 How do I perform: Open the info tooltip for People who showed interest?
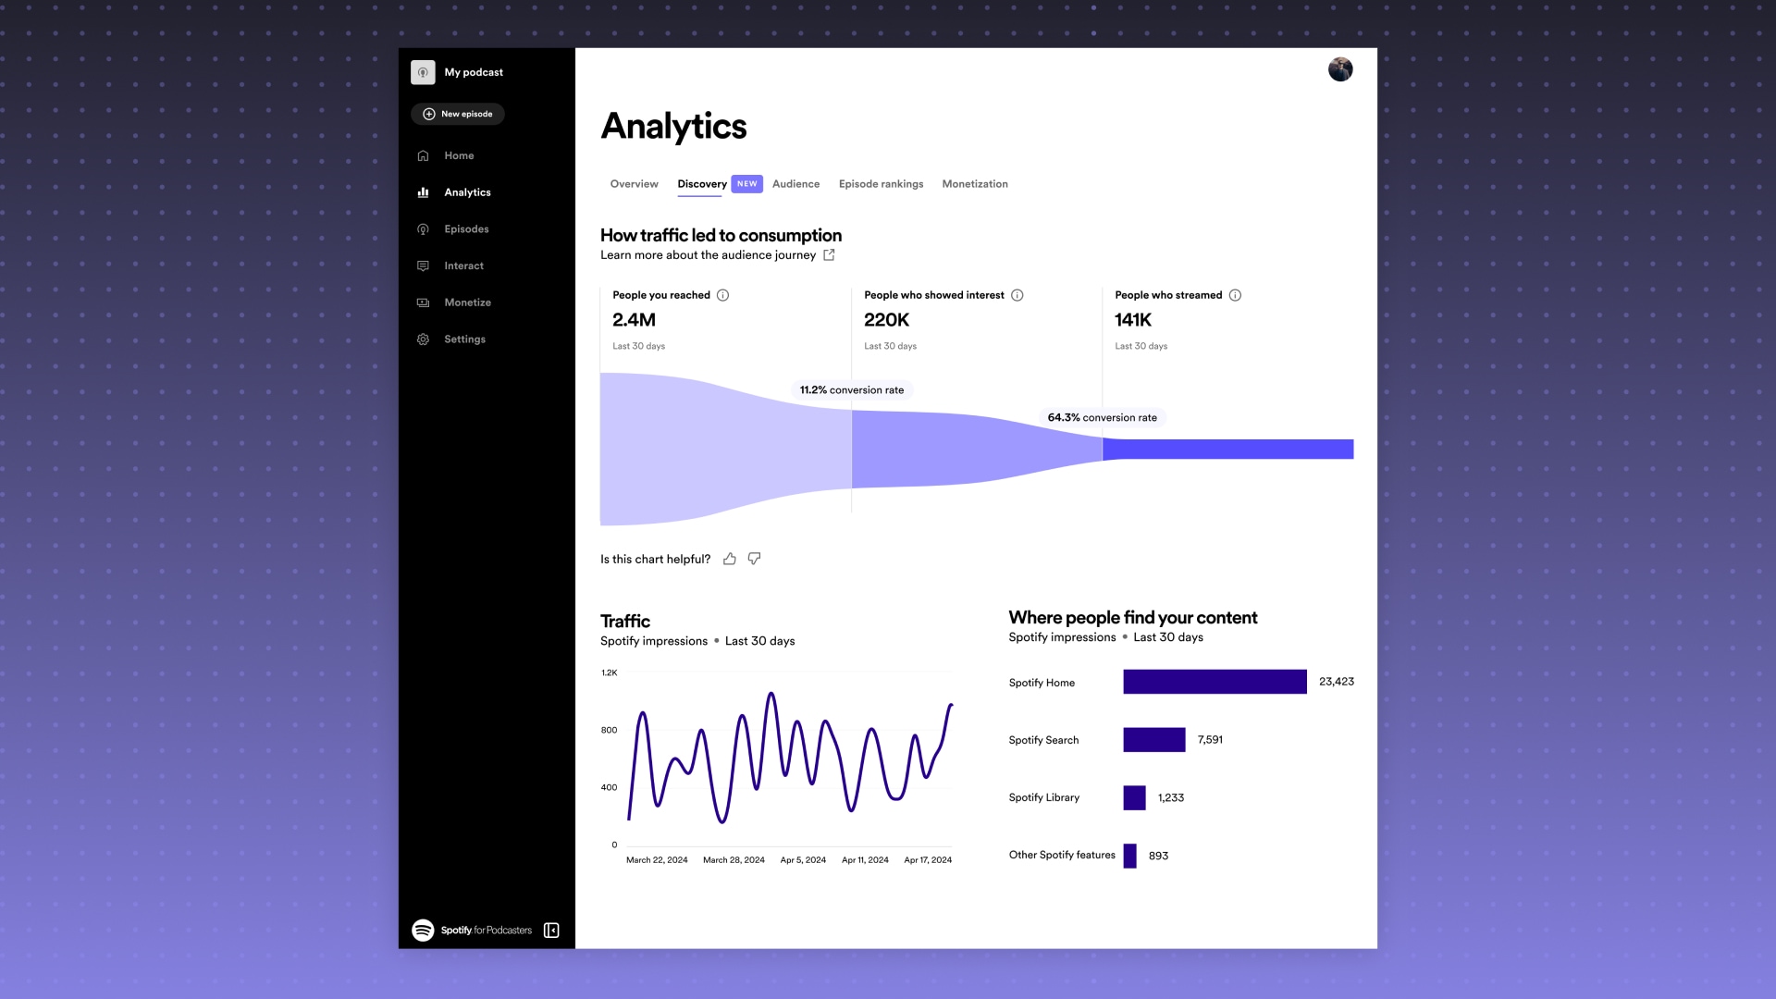point(1017,294)
